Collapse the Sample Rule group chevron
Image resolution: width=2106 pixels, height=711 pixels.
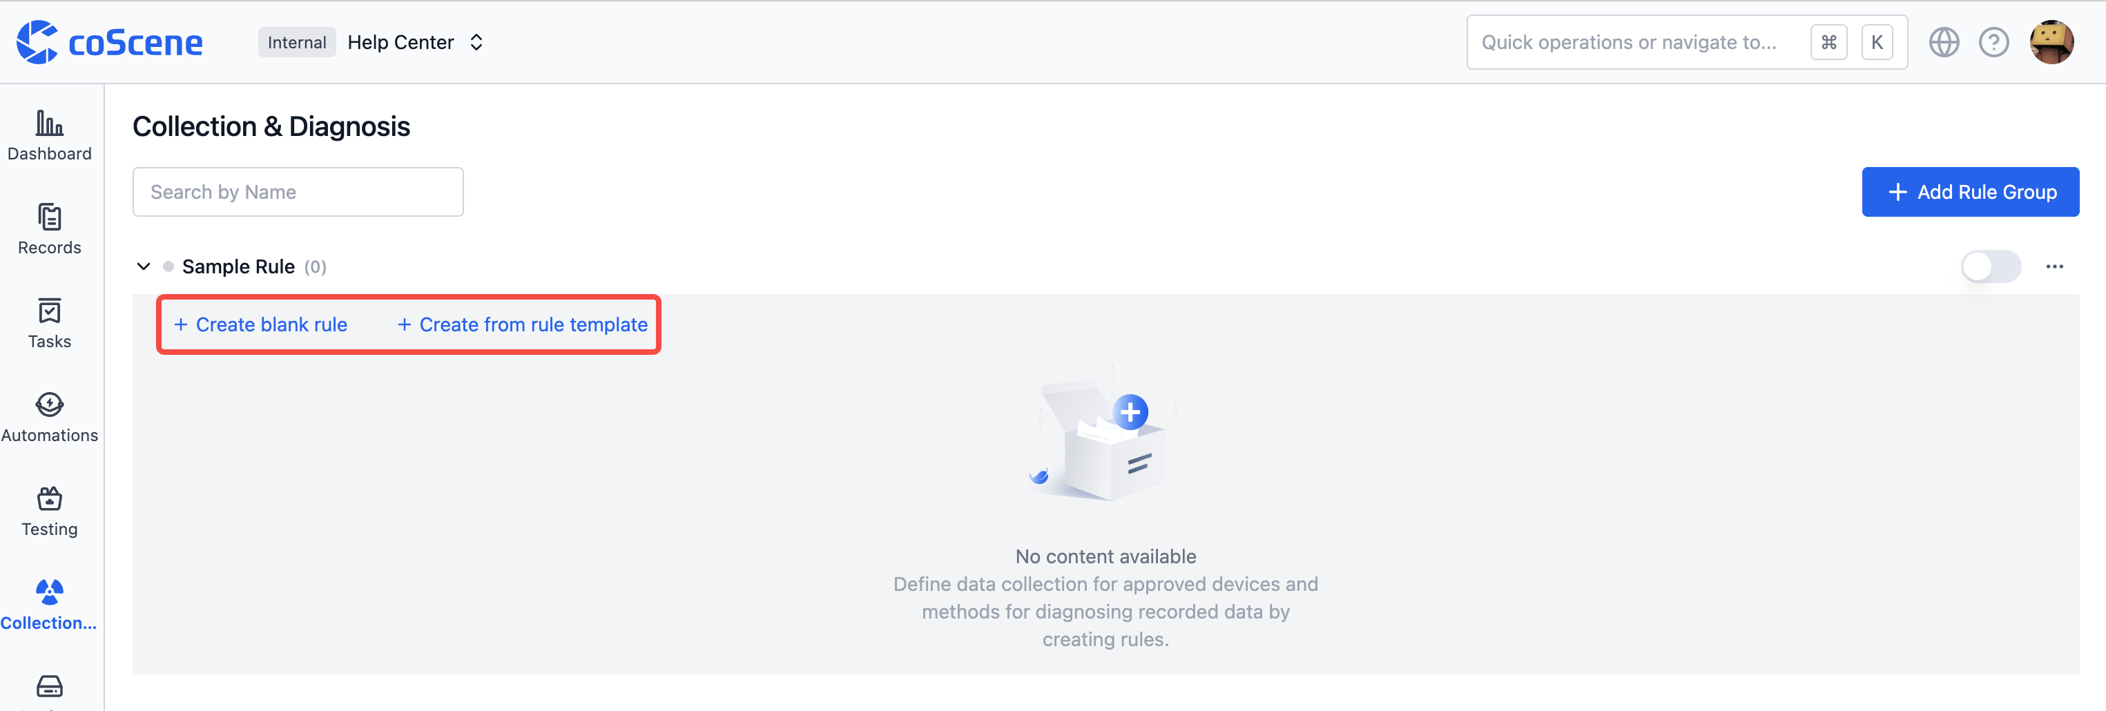[143, 266]
